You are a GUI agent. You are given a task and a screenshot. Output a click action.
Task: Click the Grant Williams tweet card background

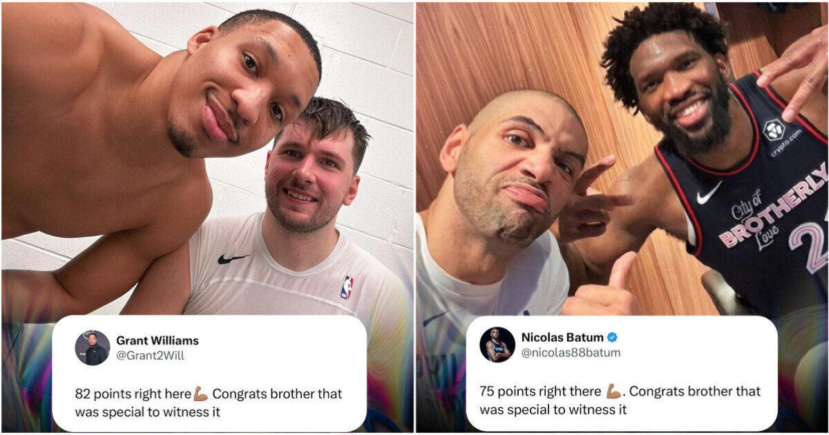(209, 374)
